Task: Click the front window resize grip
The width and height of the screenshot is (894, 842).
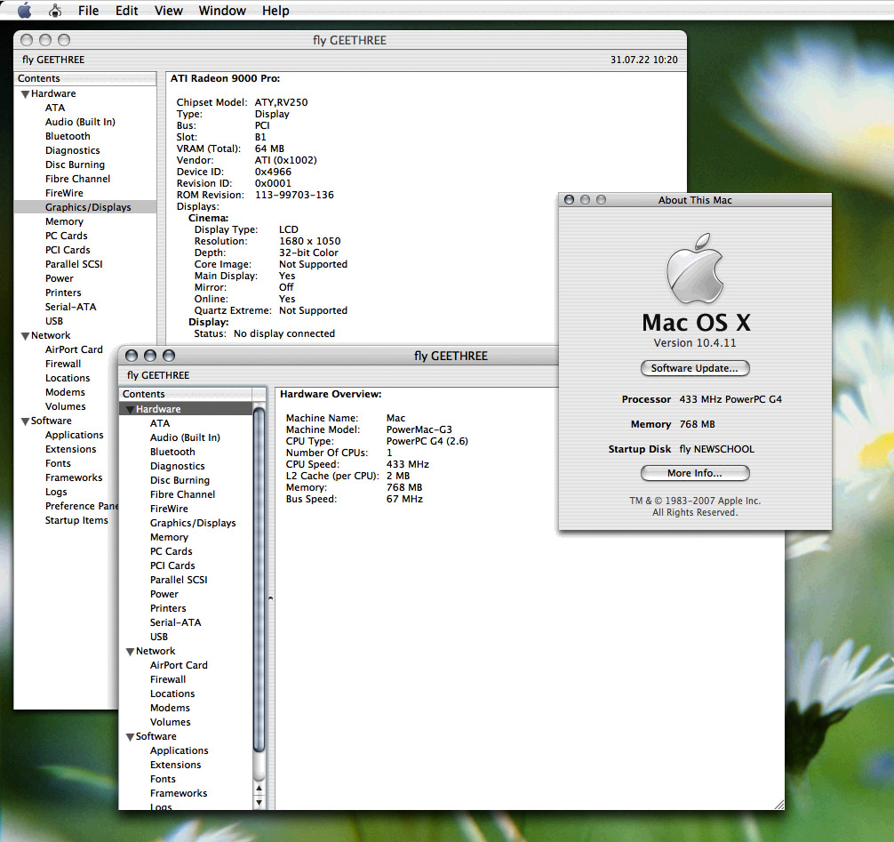Action: click(x=778, y=805)
